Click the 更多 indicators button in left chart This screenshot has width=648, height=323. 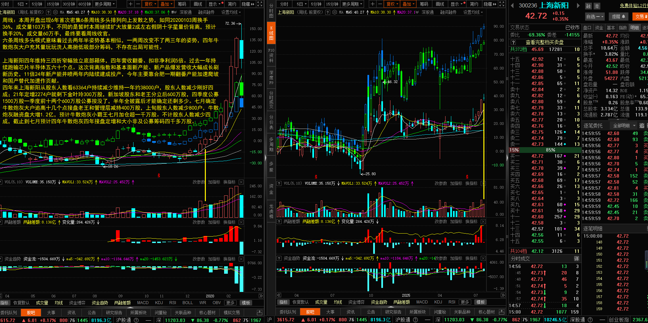click(x=230, y=303)
